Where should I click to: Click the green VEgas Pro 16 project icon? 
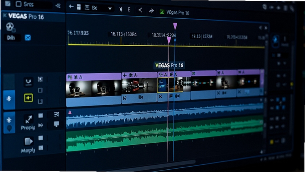[x=162, y=12]
